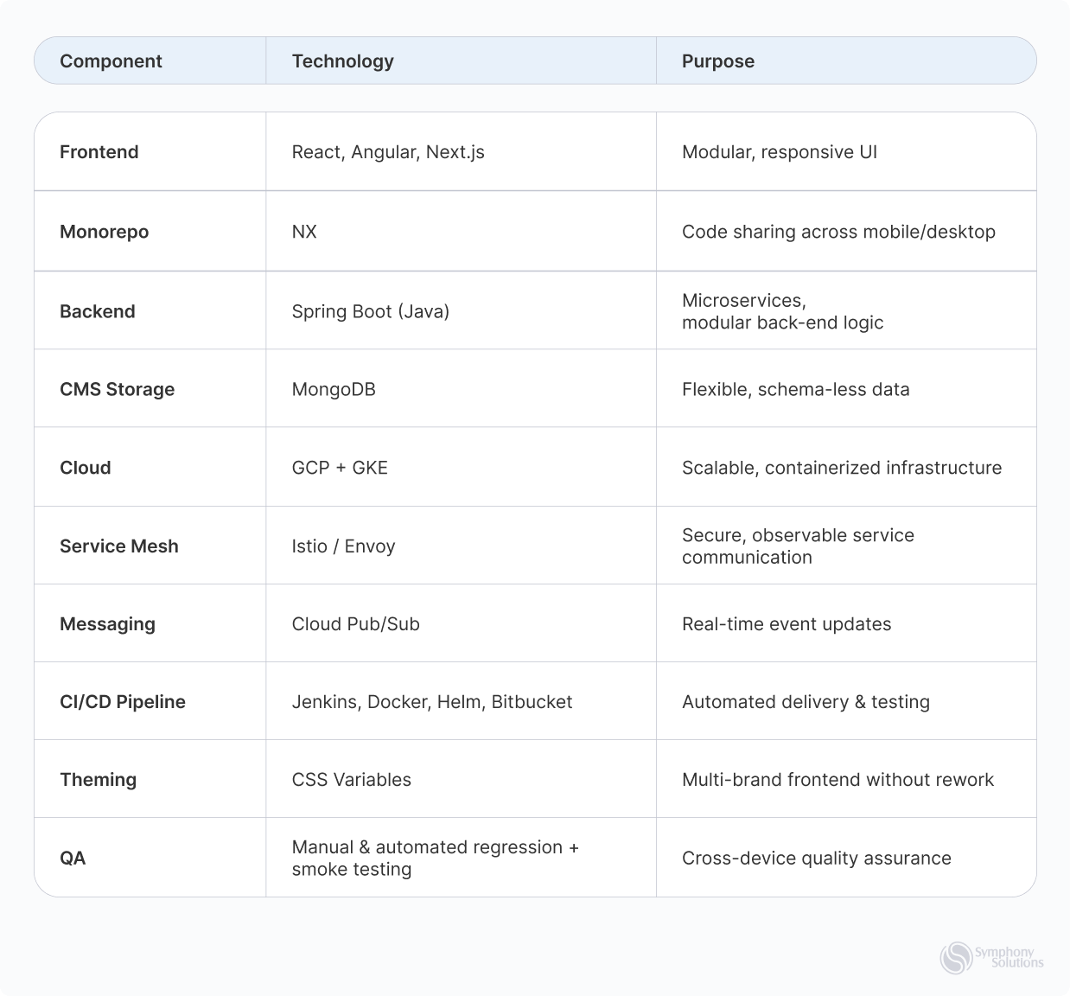Screen dimensions: 1070x996
Task: Click the Service Mesh row label
Action: coord(119,546)
